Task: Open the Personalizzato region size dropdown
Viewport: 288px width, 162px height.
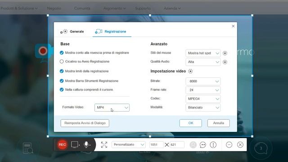Action: click(x=129, y=144)
